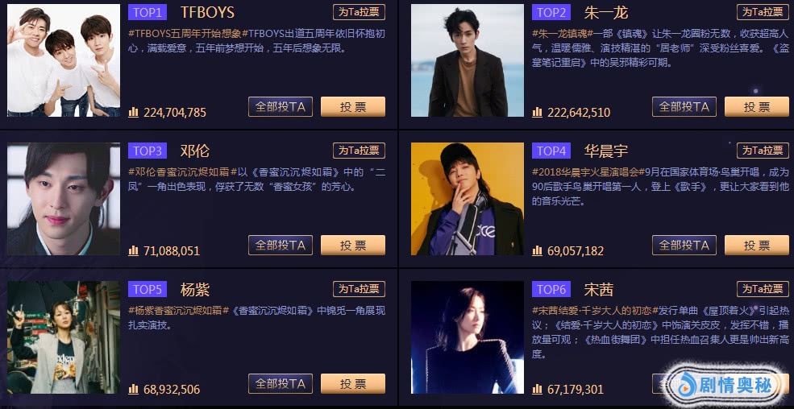Click the bar chart icon beside 69,057,182
The height and width of the screenshot is (409, 794).
click(538, 250)
